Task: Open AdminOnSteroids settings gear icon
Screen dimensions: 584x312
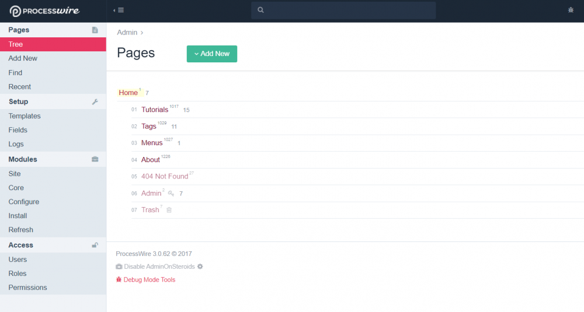Action: 200,267
